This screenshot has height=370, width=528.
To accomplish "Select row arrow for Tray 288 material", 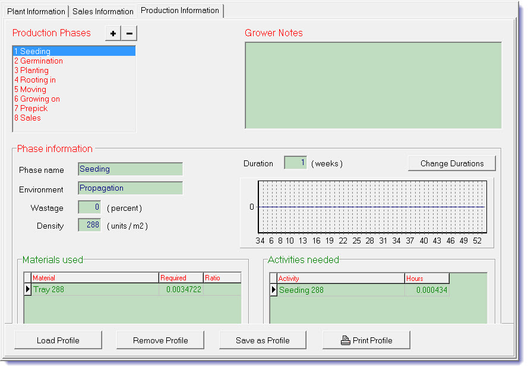I will [27, 290].
